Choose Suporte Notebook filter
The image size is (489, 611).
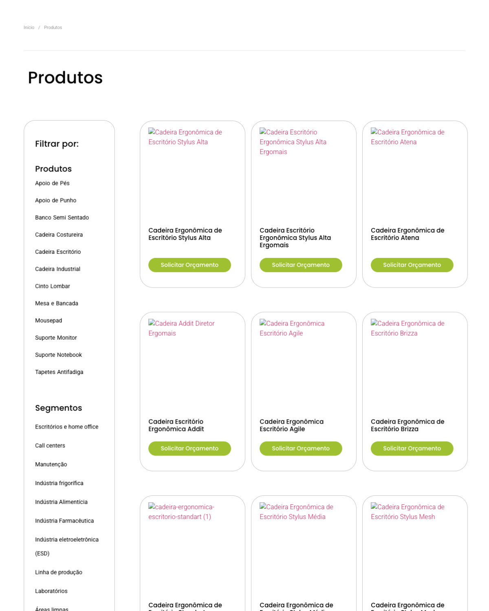[58, 355]
